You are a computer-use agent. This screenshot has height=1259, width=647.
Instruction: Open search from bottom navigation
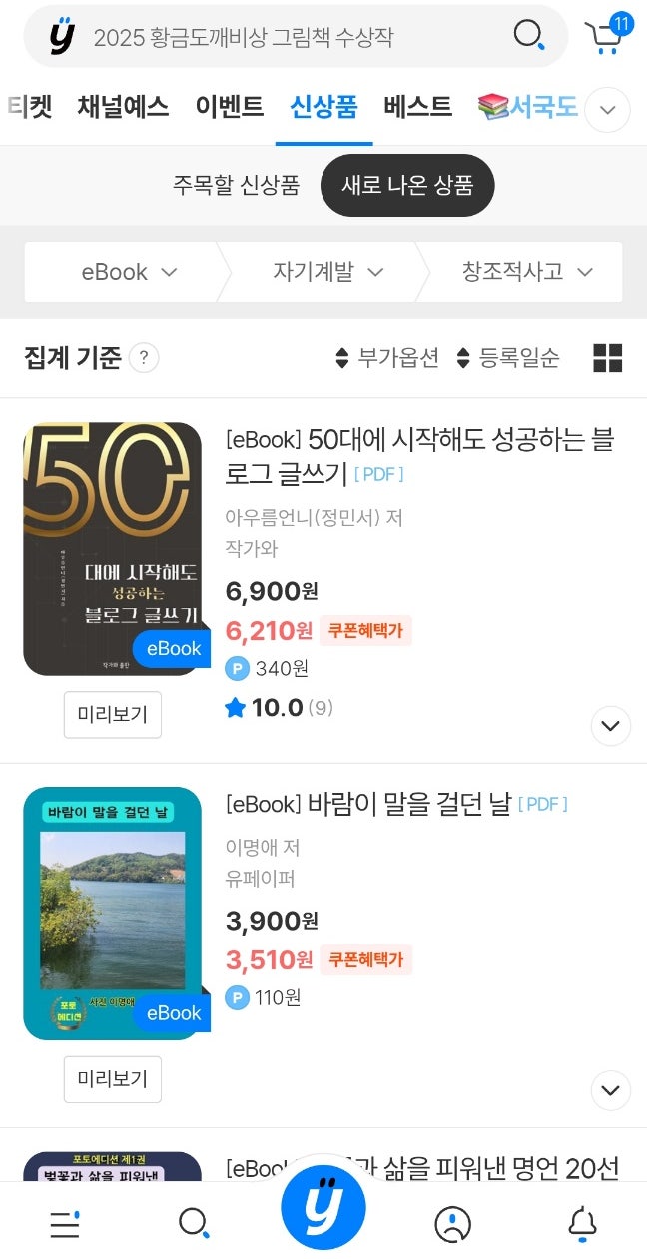[194, 1223]
